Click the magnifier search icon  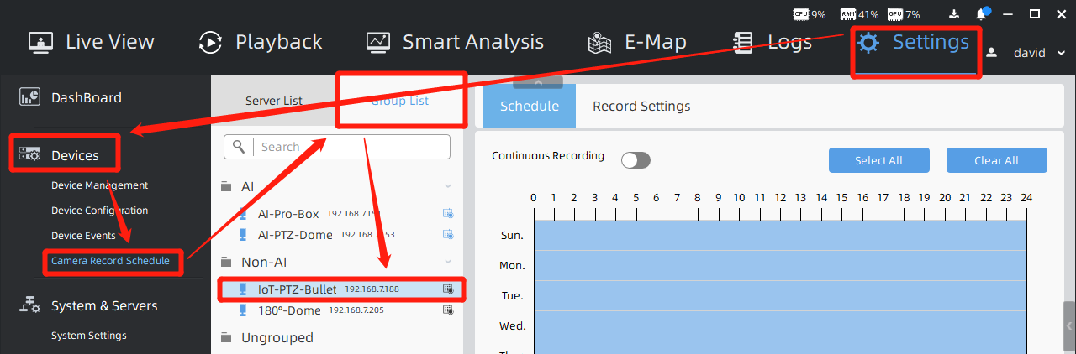click(x=239, y=147)
